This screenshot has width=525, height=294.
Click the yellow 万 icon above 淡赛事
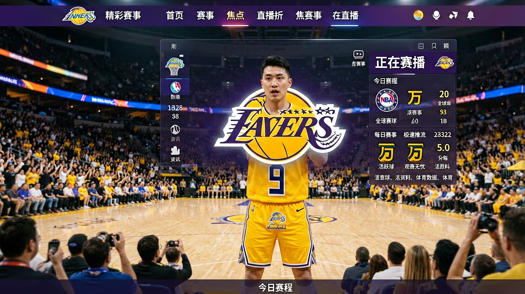(x=415, y=97)
